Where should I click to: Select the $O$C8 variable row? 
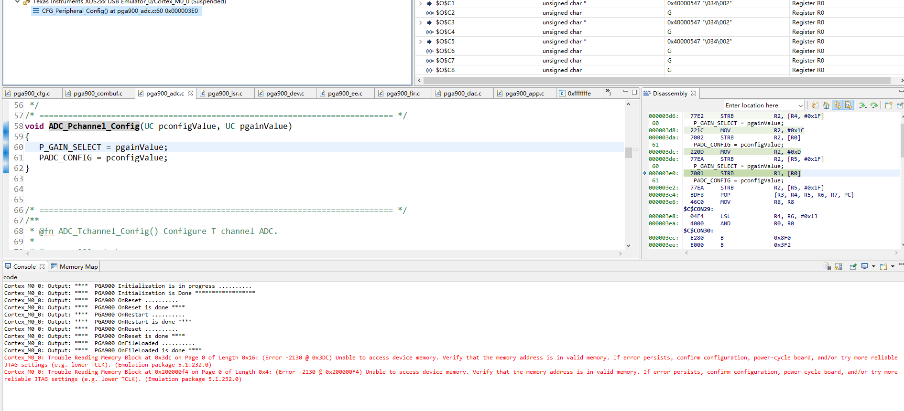pyautogui.click(x=659, y=70)
